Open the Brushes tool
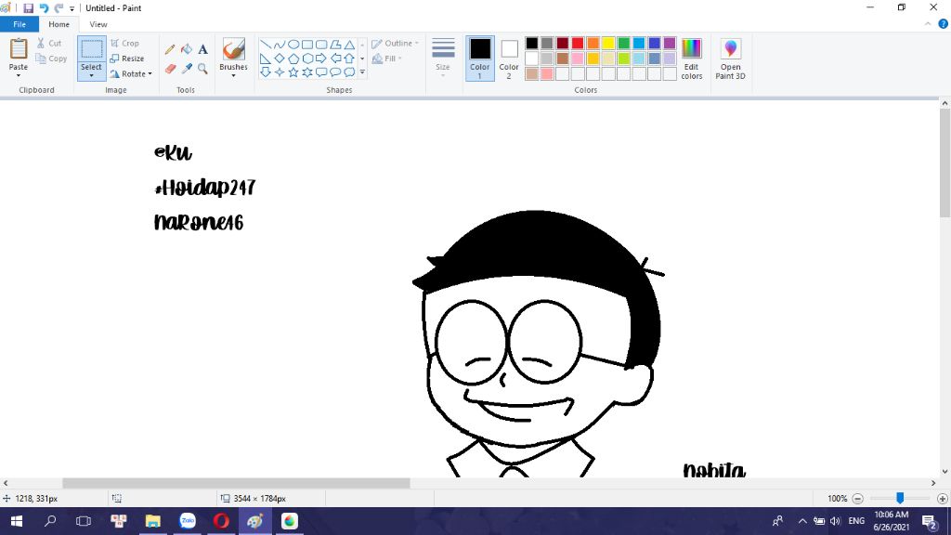 tap(233, 50)
